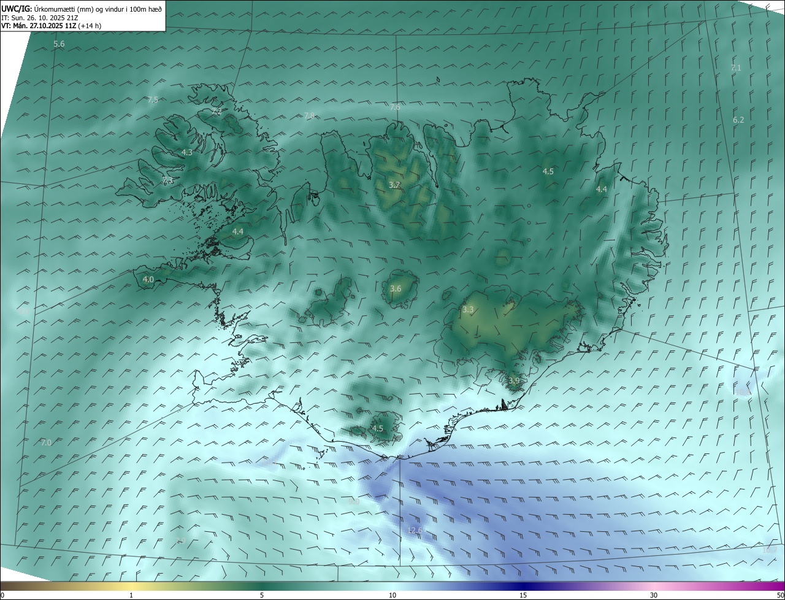Click the color scale tick labeled 5
Image resolution: width=785 pixels, height=600 pixels.
262,595
